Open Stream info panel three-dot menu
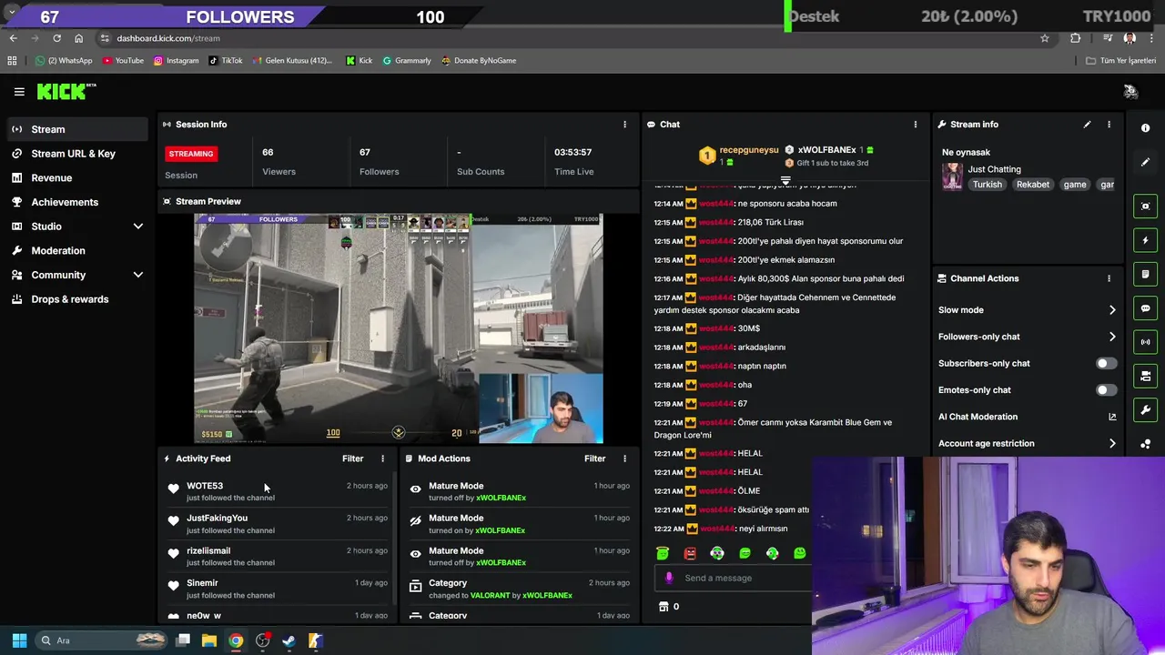Viewport: 1165px width, 655px height. (x=1109, y=125)
